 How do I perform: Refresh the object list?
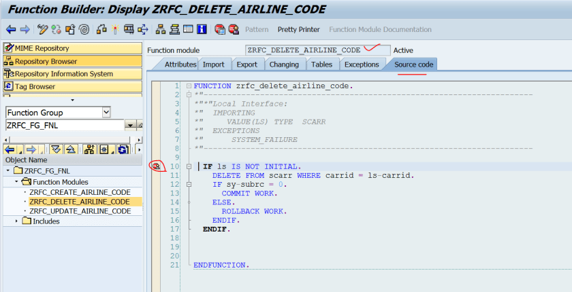tap(123, 149)
